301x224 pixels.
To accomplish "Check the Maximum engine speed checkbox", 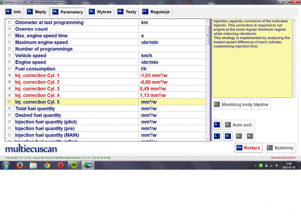I will point(10,42).
